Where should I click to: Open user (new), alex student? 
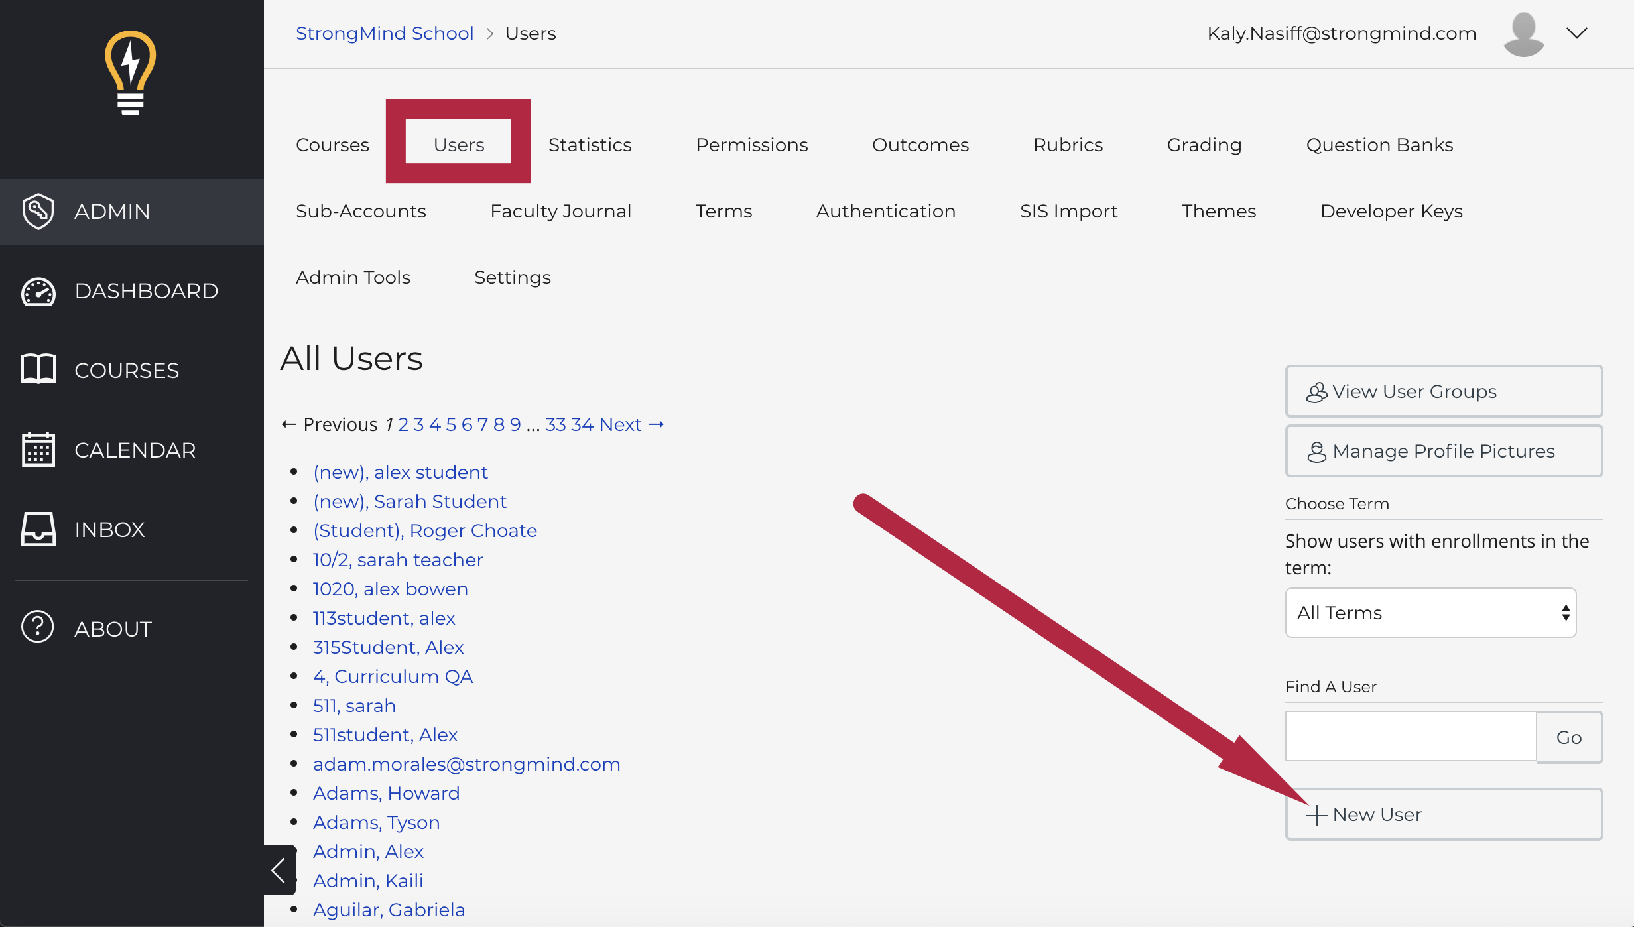coord(401,472)
